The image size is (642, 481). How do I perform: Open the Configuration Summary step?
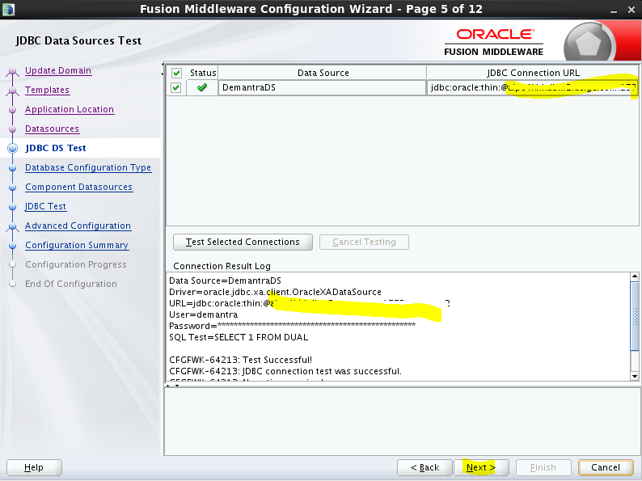(x=77, y=245)
